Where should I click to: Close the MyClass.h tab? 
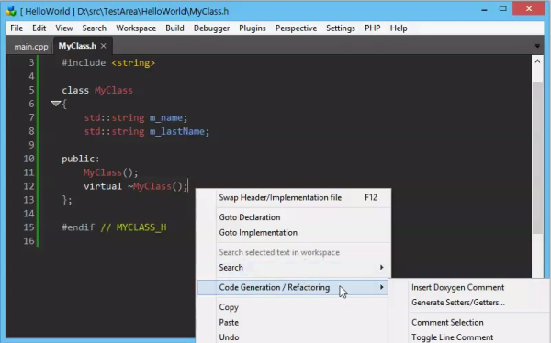(x=103, y=46)
